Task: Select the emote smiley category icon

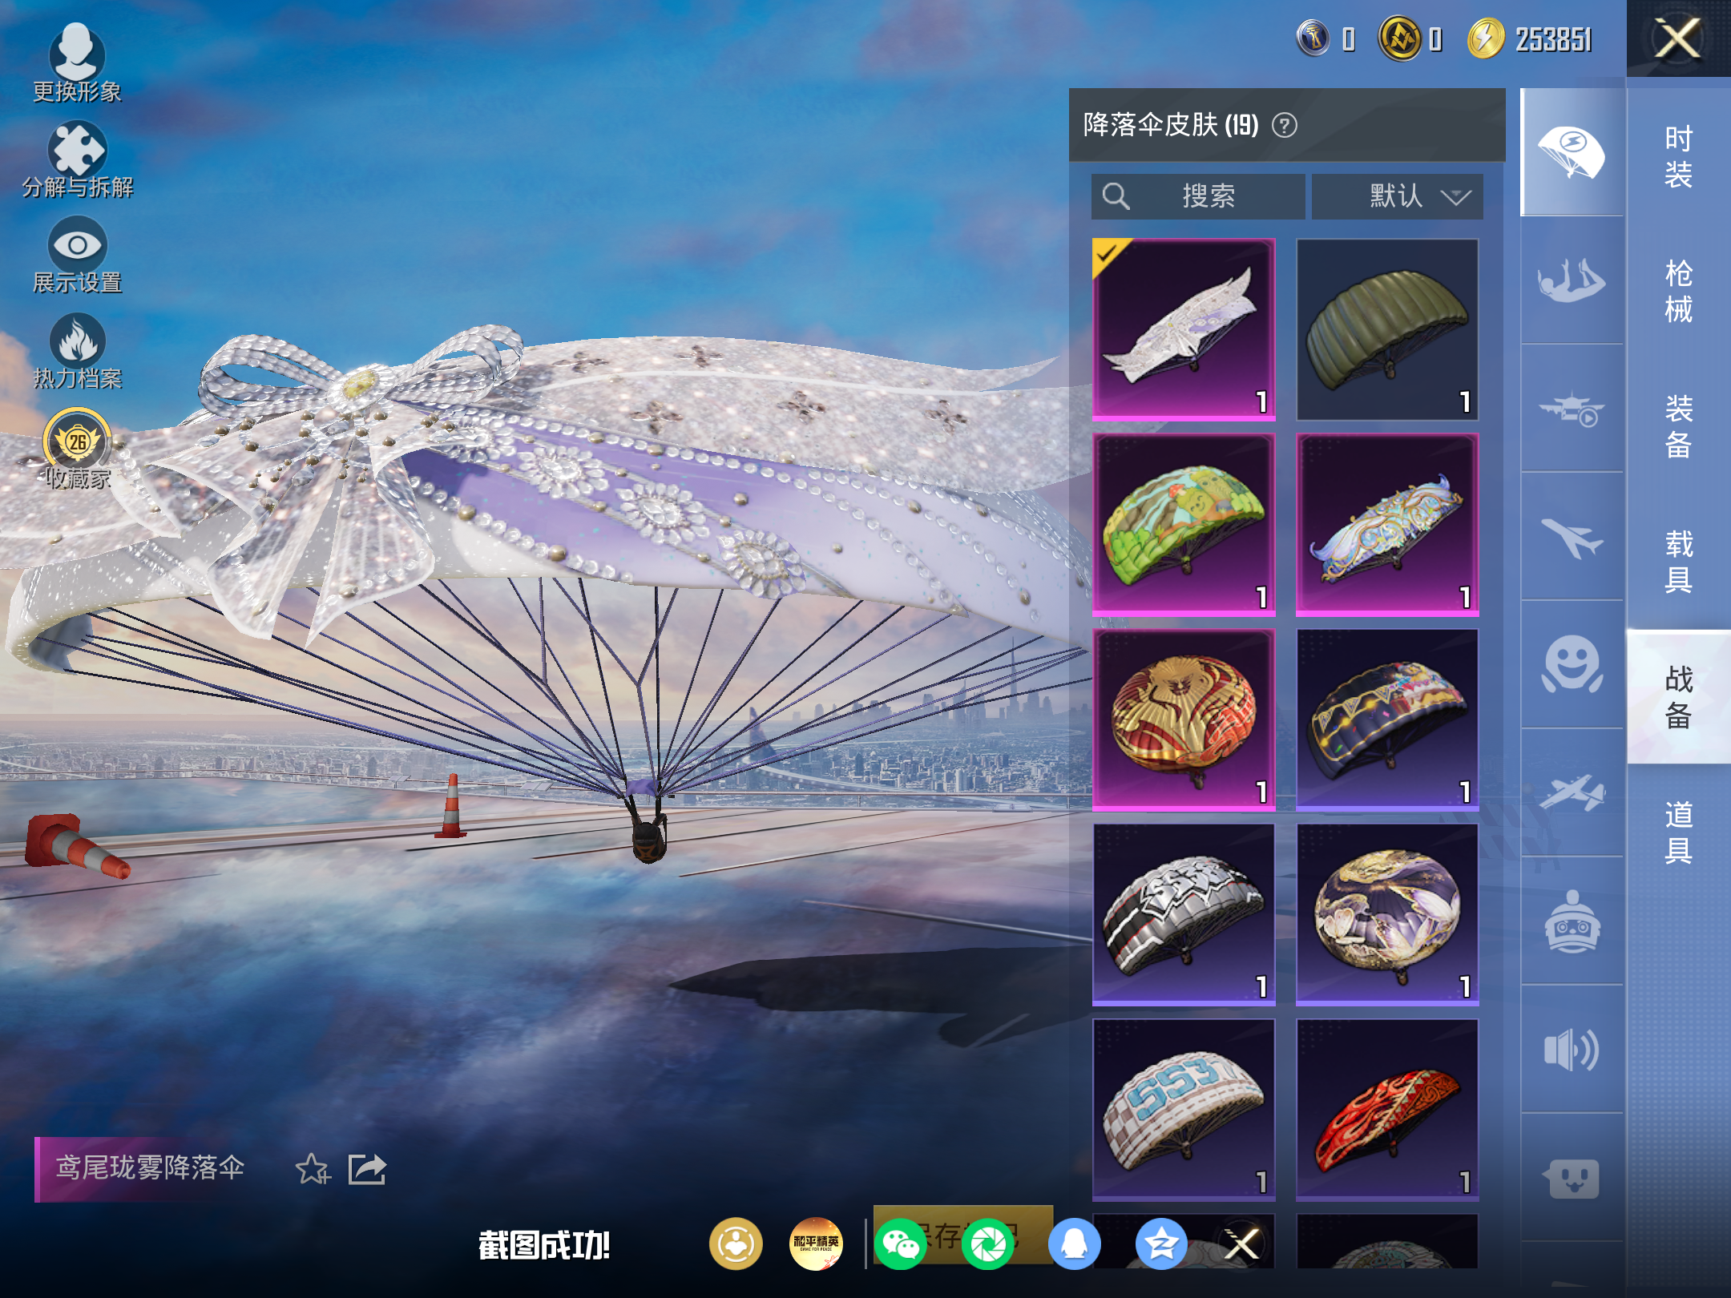Action: [1572, 664]
